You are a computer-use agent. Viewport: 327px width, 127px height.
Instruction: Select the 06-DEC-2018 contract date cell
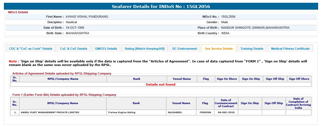(x=226, y=113)
